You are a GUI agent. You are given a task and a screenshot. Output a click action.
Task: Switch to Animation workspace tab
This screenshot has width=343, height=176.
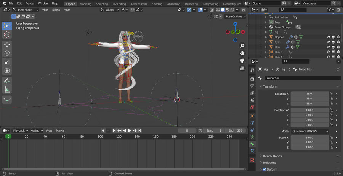pos(173,4)
